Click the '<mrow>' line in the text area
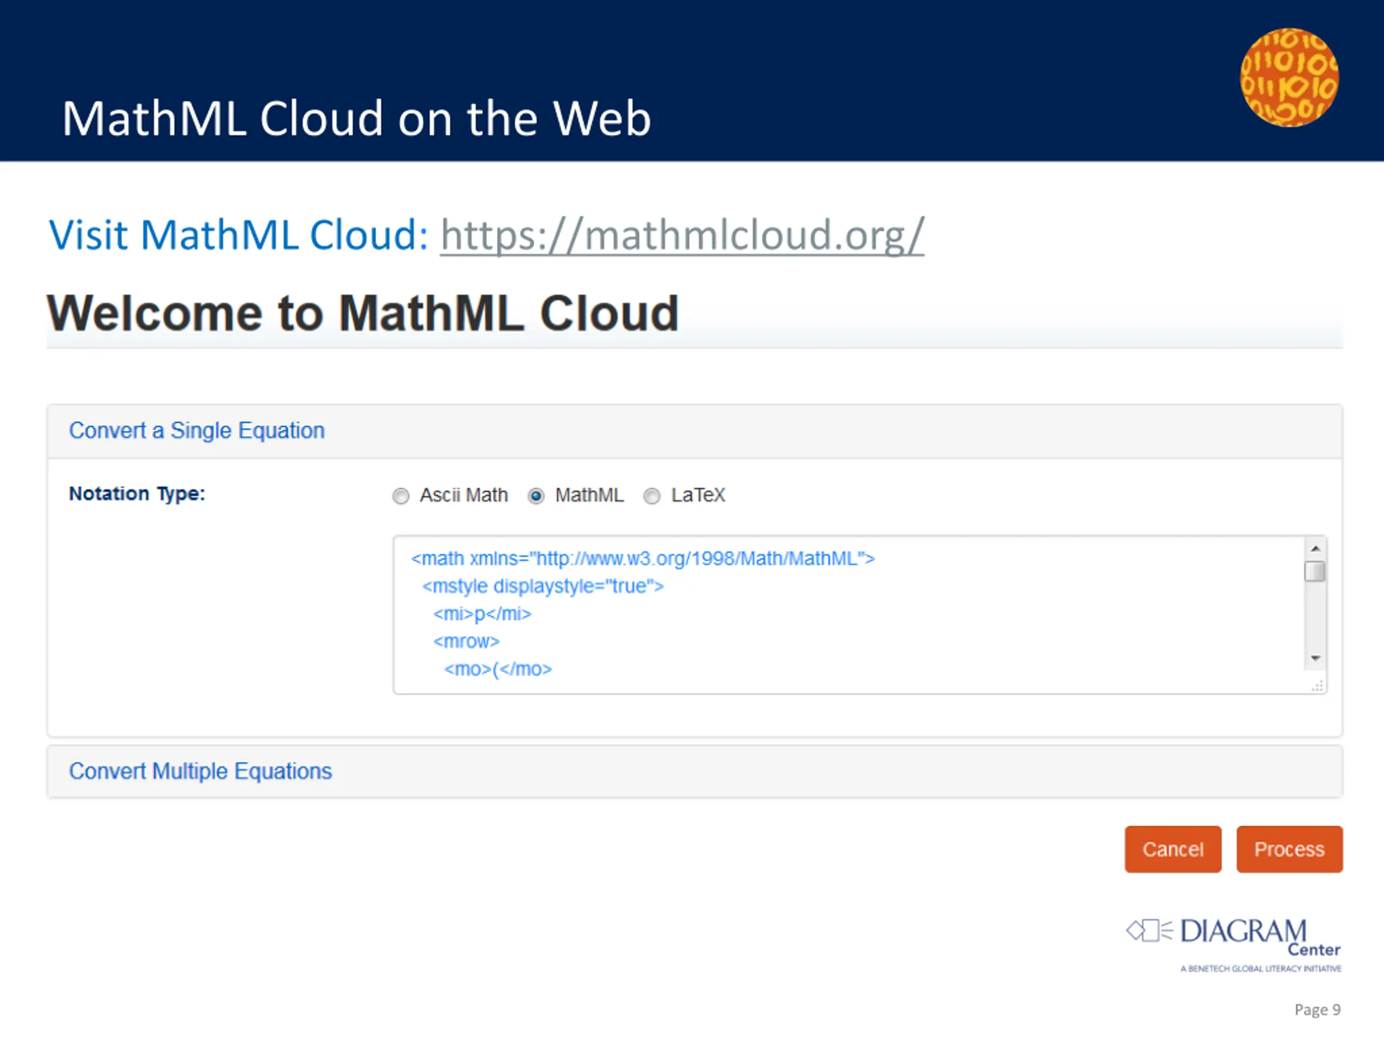The width and height of the screenshot is (1384, 1038). [x=466, y=641]
